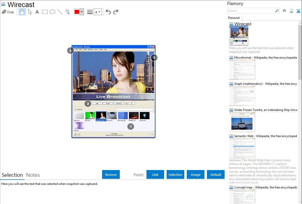Choose the arrow pointer tool
Viewport: 302px width, 204px height.
click(x=30, y=12)
